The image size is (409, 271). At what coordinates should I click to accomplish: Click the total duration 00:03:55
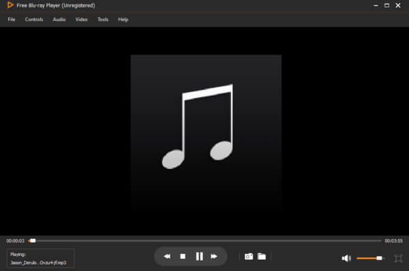click(x=393, y=241)
